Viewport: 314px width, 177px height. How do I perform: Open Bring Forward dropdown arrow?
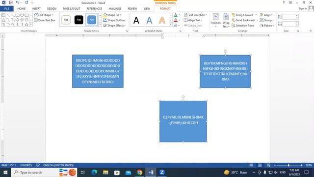256,15
